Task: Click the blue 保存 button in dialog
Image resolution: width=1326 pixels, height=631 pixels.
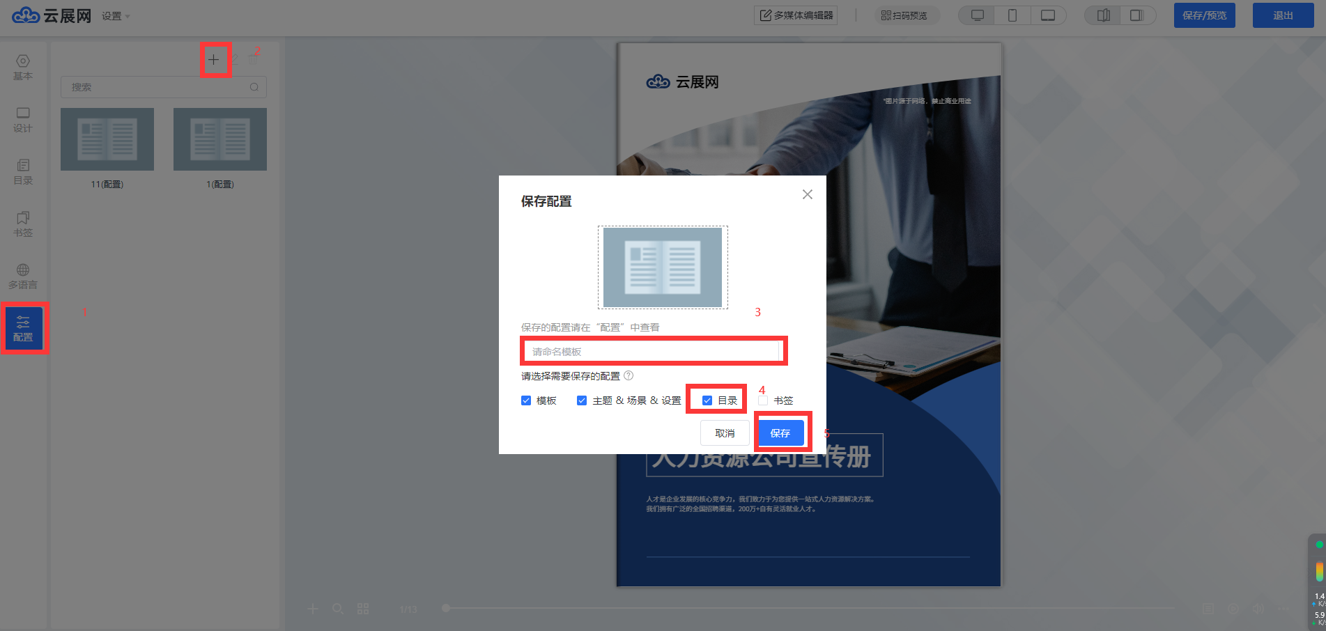Action: [x=780, y=433]
